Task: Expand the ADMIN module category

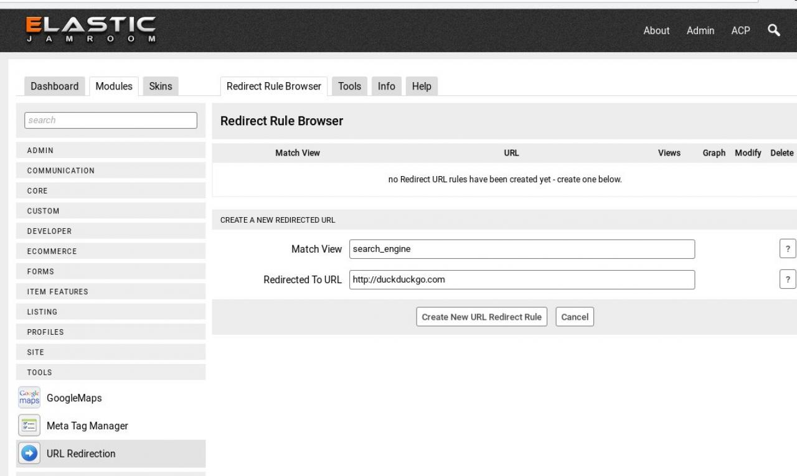Action: [110, 151]
